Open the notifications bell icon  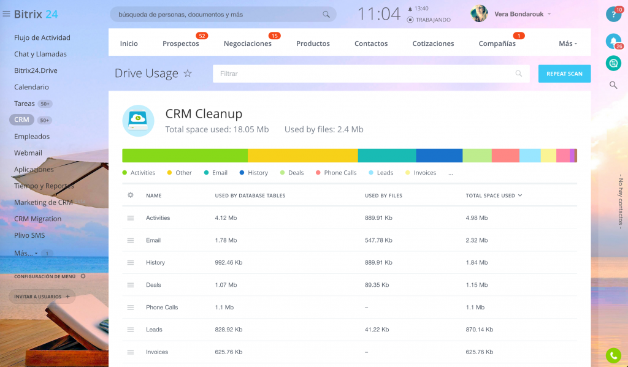[x=613, y=41]
